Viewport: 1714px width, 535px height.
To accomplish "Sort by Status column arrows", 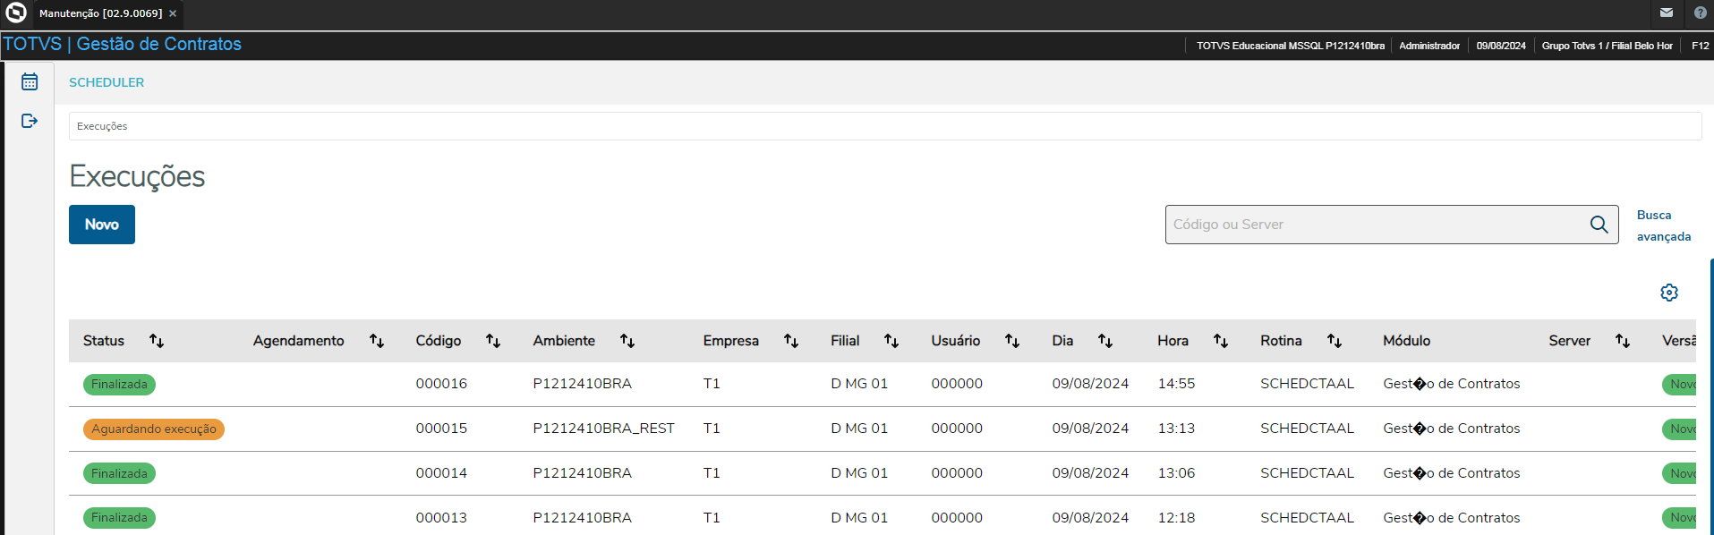I will point(157,341).
